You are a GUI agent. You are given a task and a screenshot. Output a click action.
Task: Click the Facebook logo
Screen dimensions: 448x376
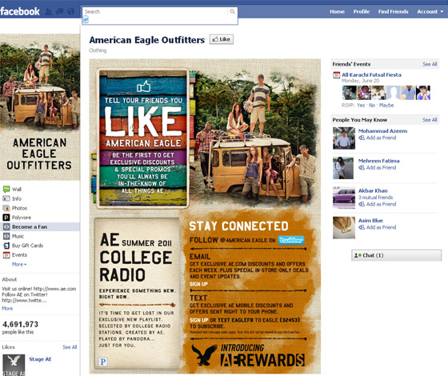(20, 11)
